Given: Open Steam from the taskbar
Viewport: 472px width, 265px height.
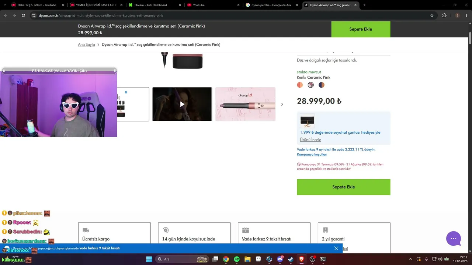Looking at the screenshot, I should tap(291, 259).
